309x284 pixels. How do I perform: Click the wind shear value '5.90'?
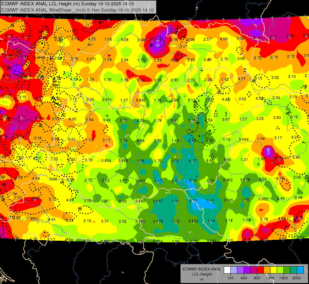click(210, 140)
